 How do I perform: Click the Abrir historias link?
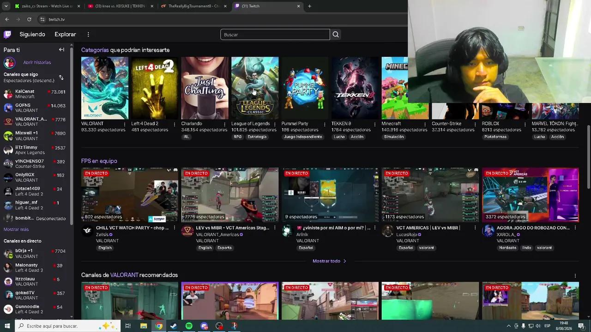pyautogui.click(x=37, y=62)
